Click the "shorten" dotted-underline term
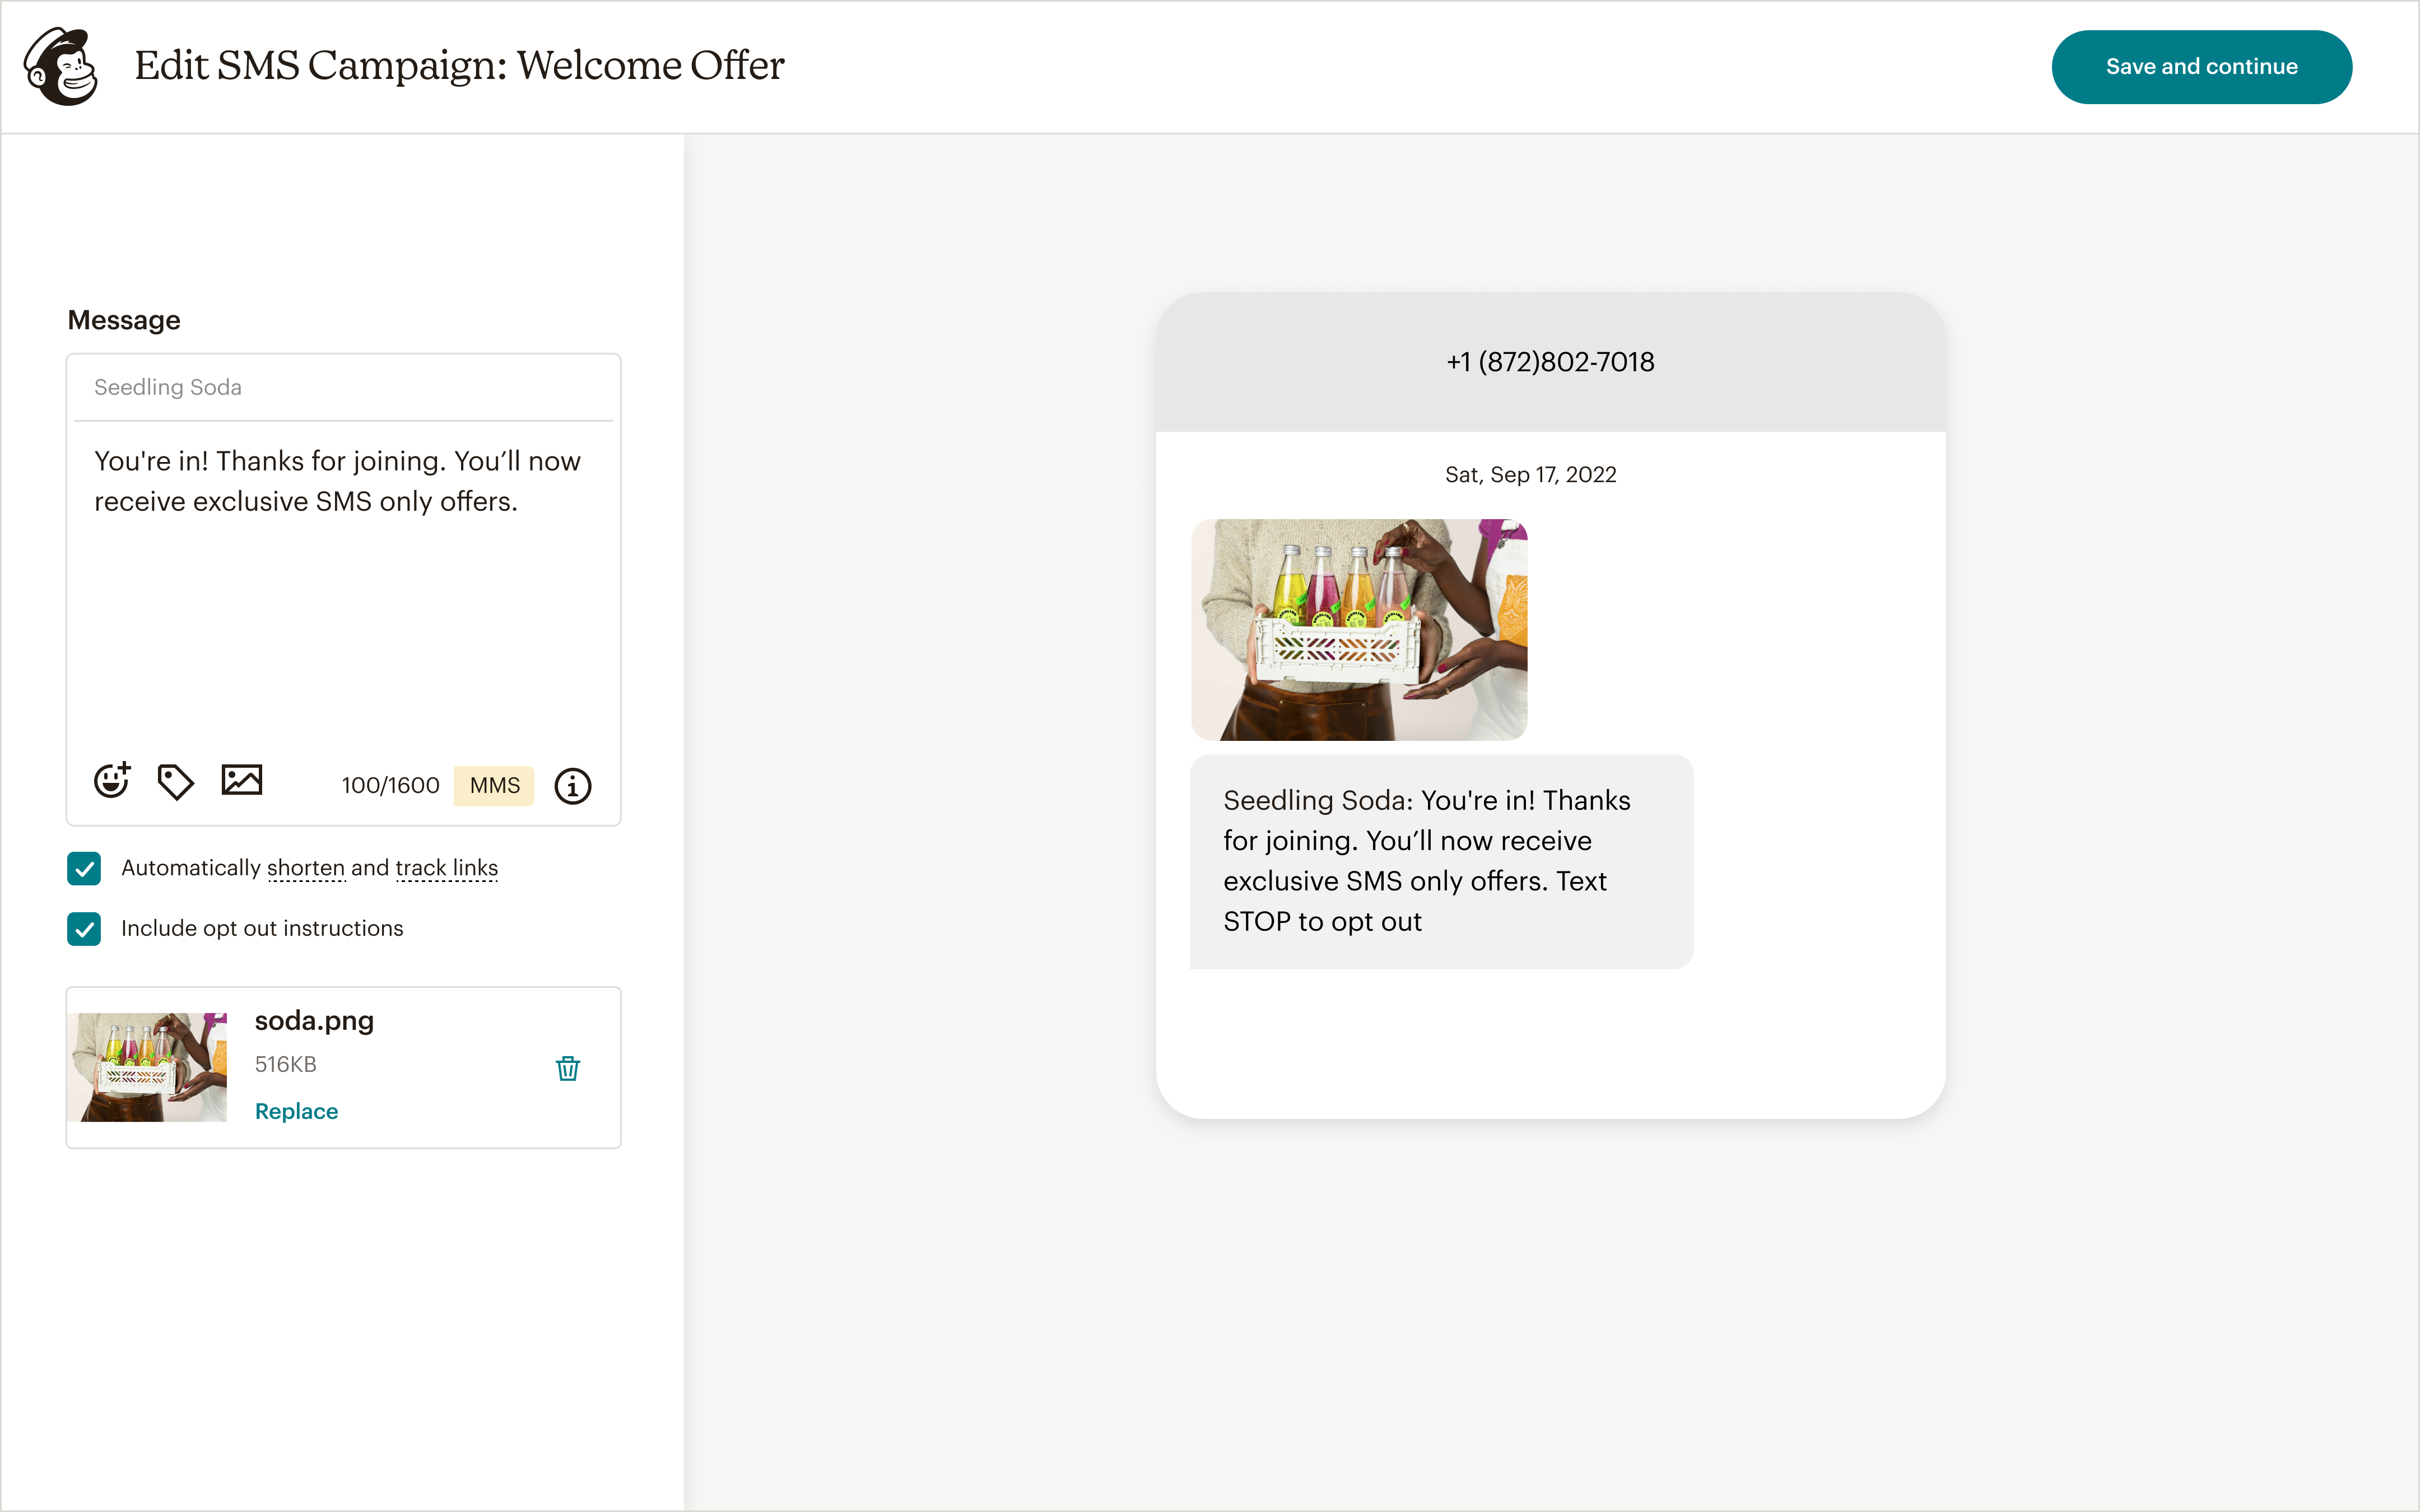Image resolution: width=2420 pixels, height=1512 pixels. [x=305, y=868]
